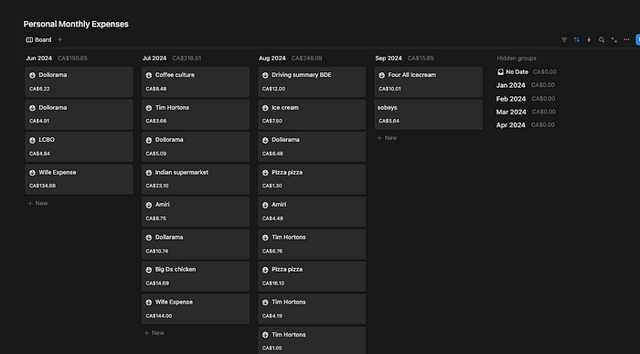The width and height of the screenshot is (640, 354).
Task: Click the expand full page arrows icon
Action: [613, 39]
